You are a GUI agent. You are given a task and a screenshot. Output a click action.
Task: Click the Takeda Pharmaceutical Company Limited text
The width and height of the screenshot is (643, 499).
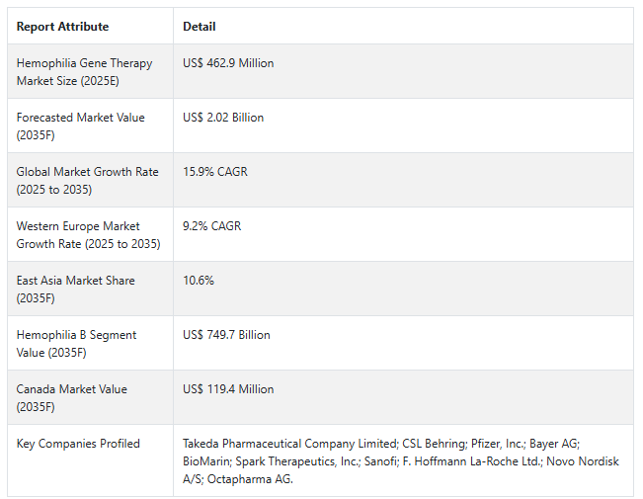[x=289, y=444]
